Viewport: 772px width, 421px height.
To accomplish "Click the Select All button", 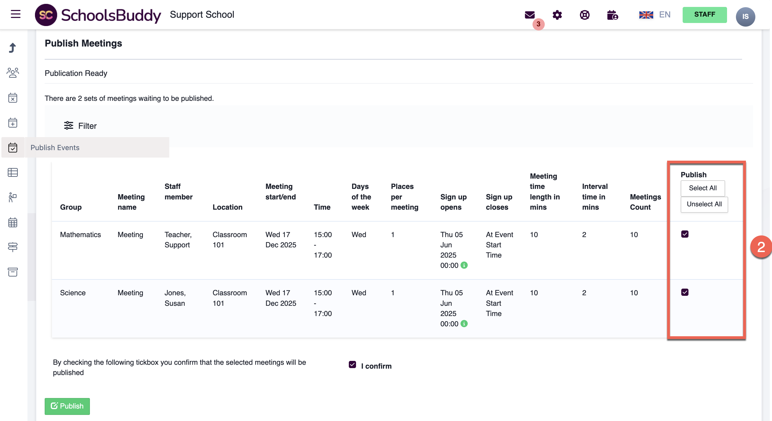I will pos(702,188).
